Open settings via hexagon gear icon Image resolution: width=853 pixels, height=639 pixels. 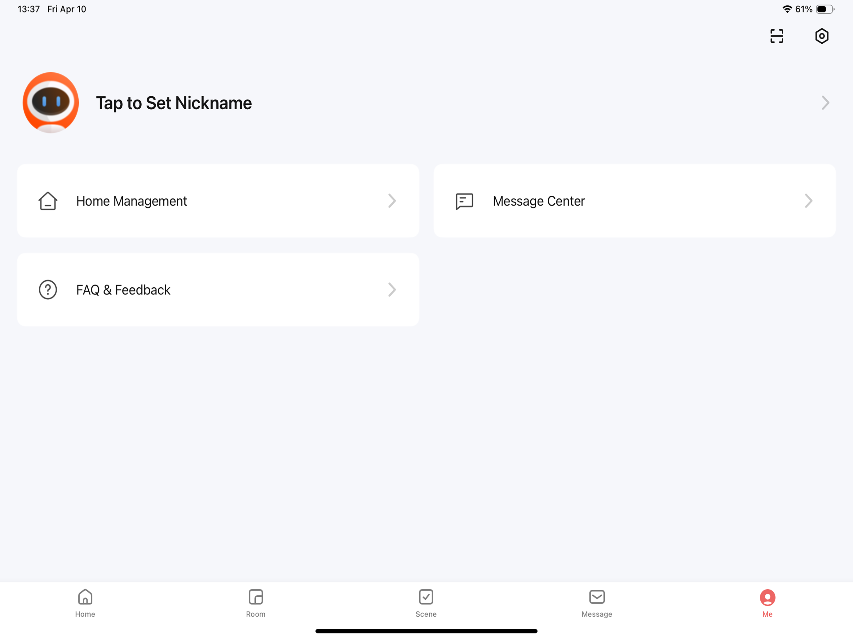[822, 36]
